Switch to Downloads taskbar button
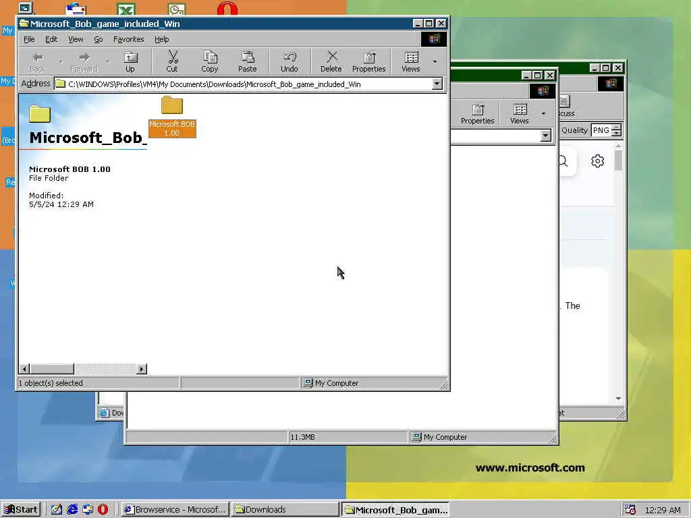 pos(285,509)
